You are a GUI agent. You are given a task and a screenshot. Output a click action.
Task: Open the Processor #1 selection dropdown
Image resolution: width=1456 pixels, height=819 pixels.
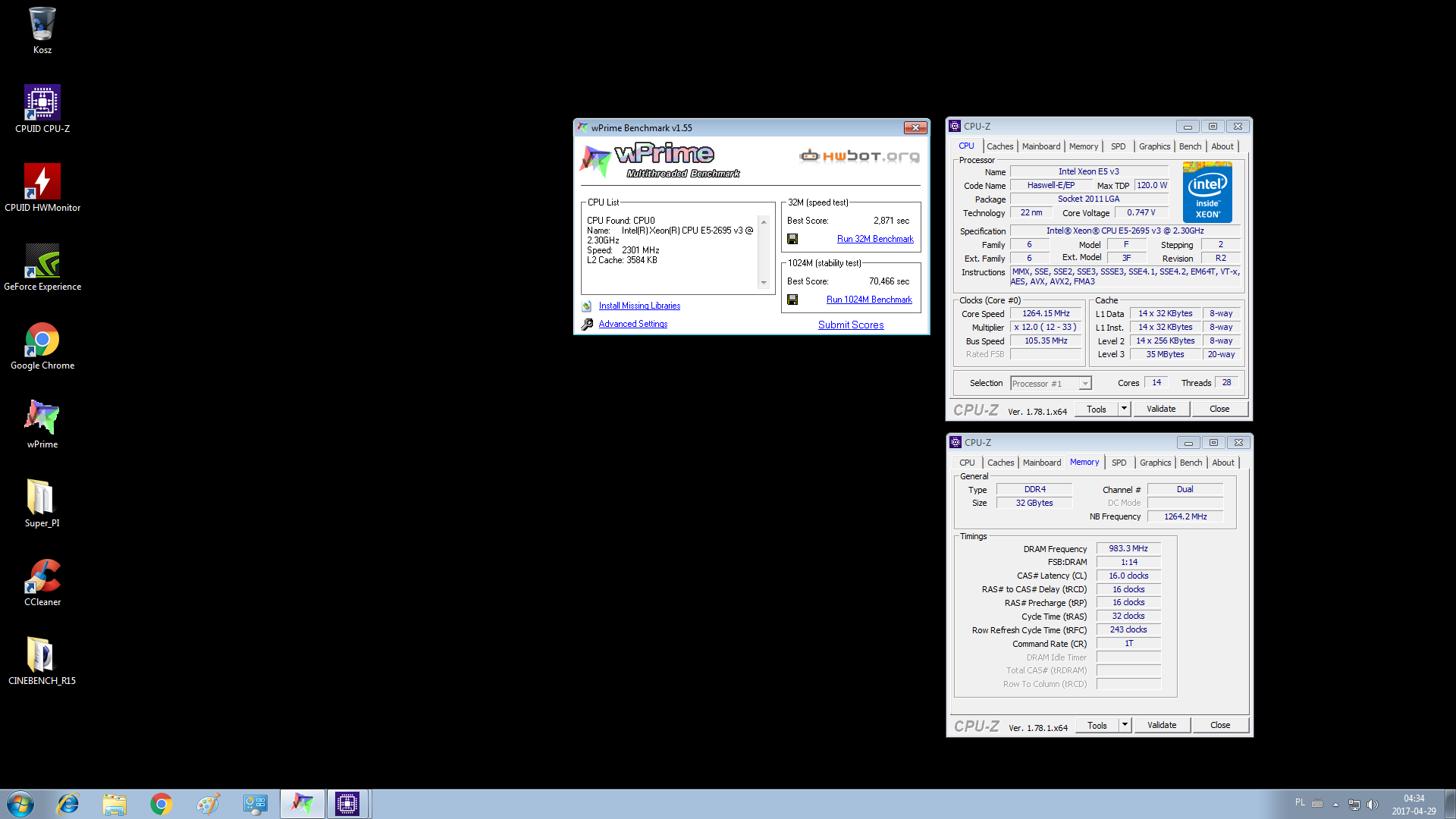(x=1051, y=384)
